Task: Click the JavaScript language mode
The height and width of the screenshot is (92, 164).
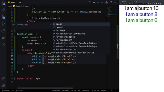Action: (x=86, y=90)
